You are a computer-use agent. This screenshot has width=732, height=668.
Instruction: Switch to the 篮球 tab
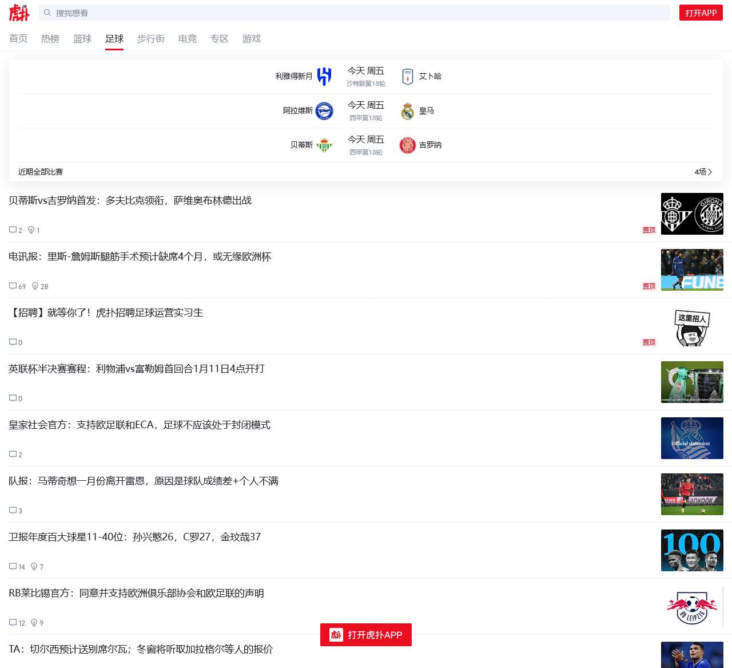(x=82, y=39)
